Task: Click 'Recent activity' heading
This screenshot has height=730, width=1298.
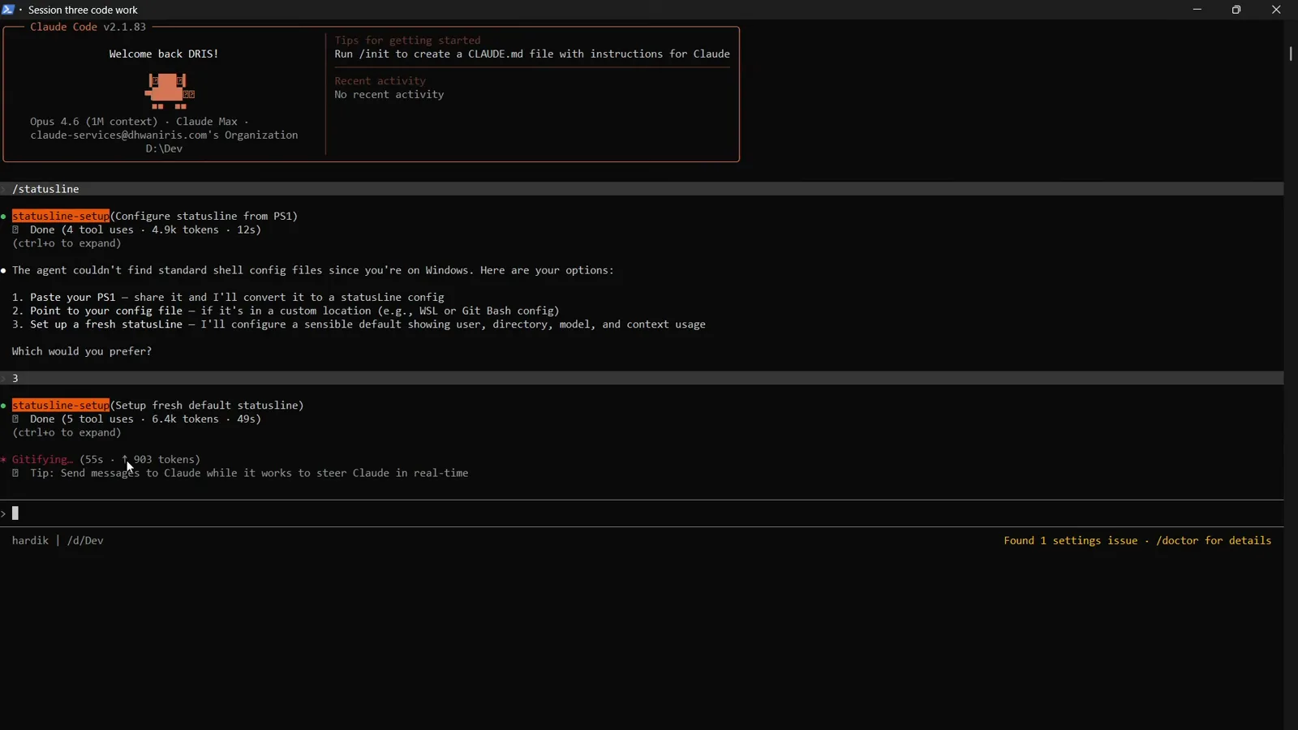Action: click(x=380, y=81)
